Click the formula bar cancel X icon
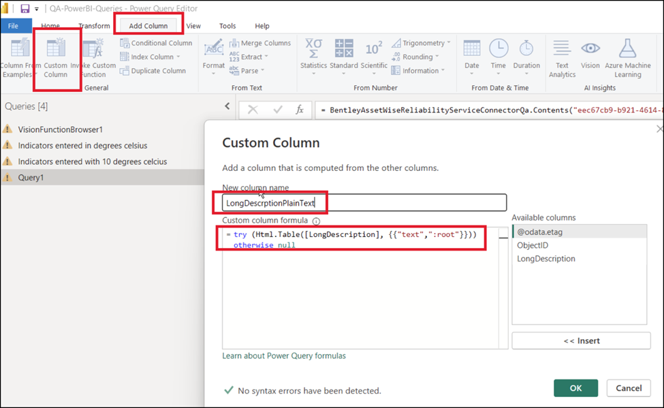The height and width of the screenshot is (408, 664). click(253, 110)
